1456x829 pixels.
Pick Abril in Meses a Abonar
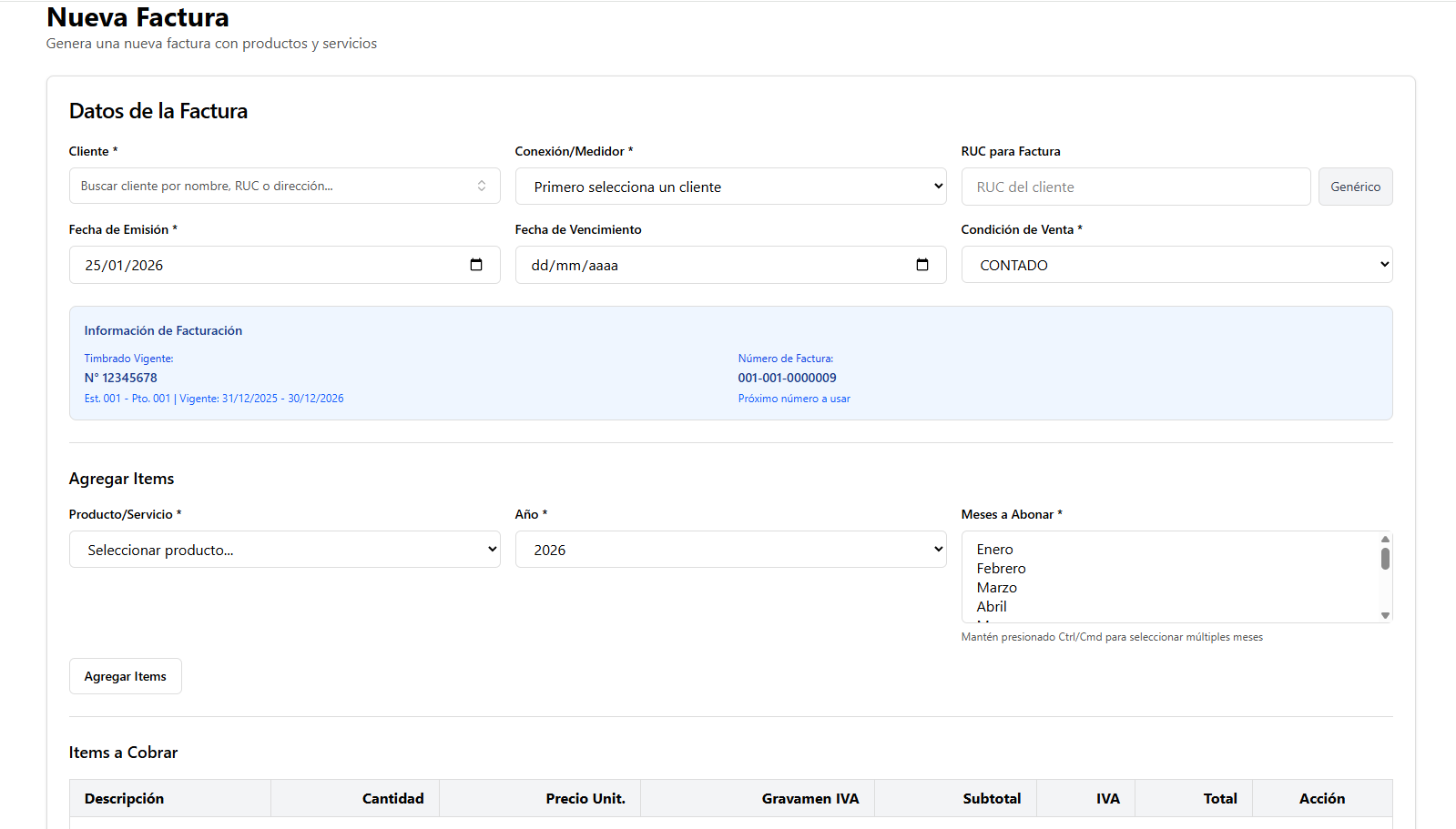point(992,607)
